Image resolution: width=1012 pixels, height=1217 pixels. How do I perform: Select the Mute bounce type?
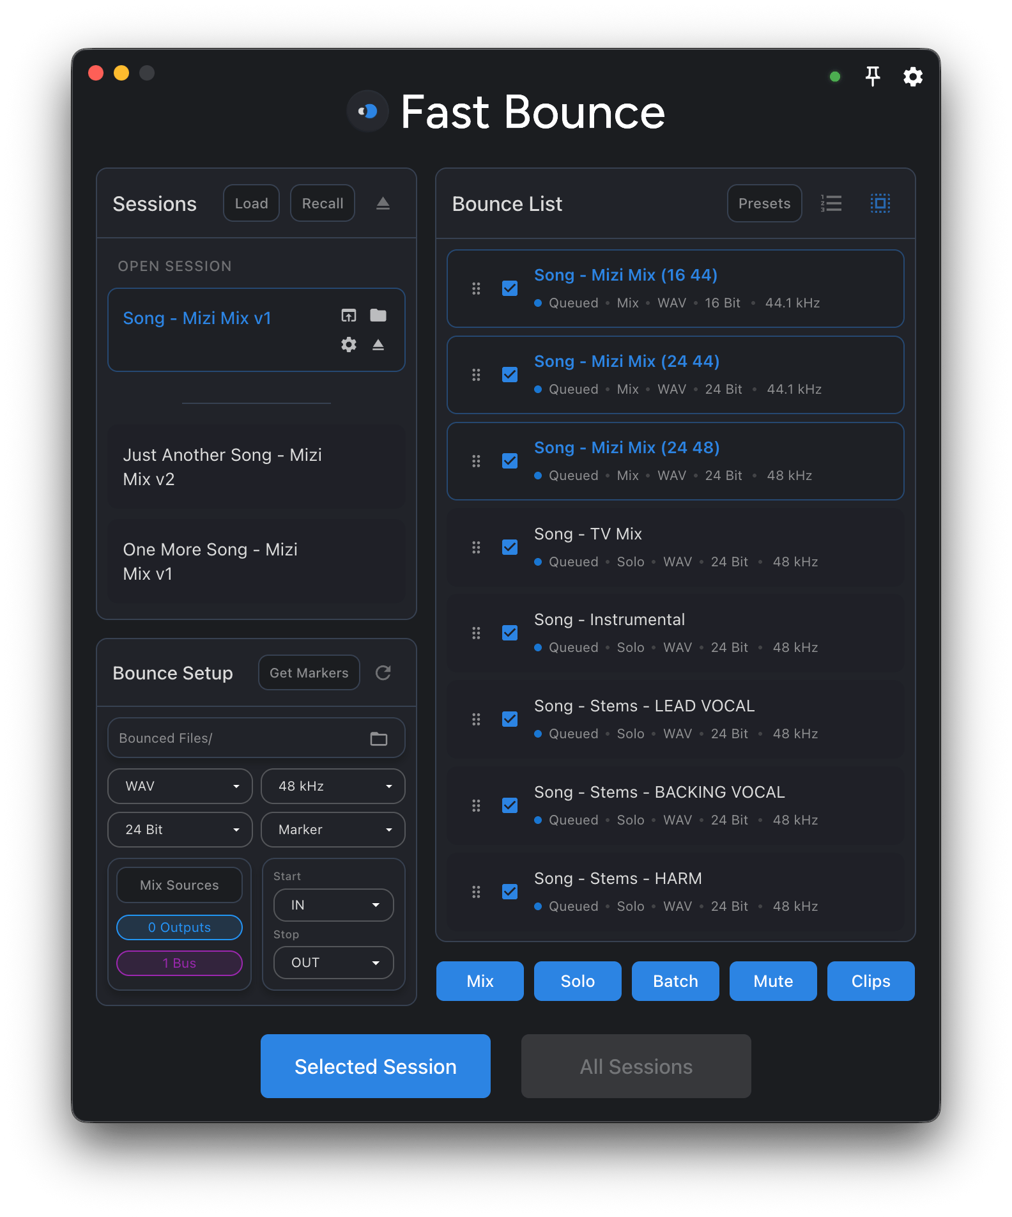(773, 981)
